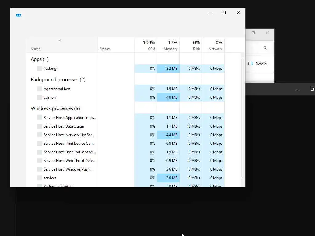The image size is (315, 236).
Task: Click the Task Manager title bar icon
Action: [18, 15]
